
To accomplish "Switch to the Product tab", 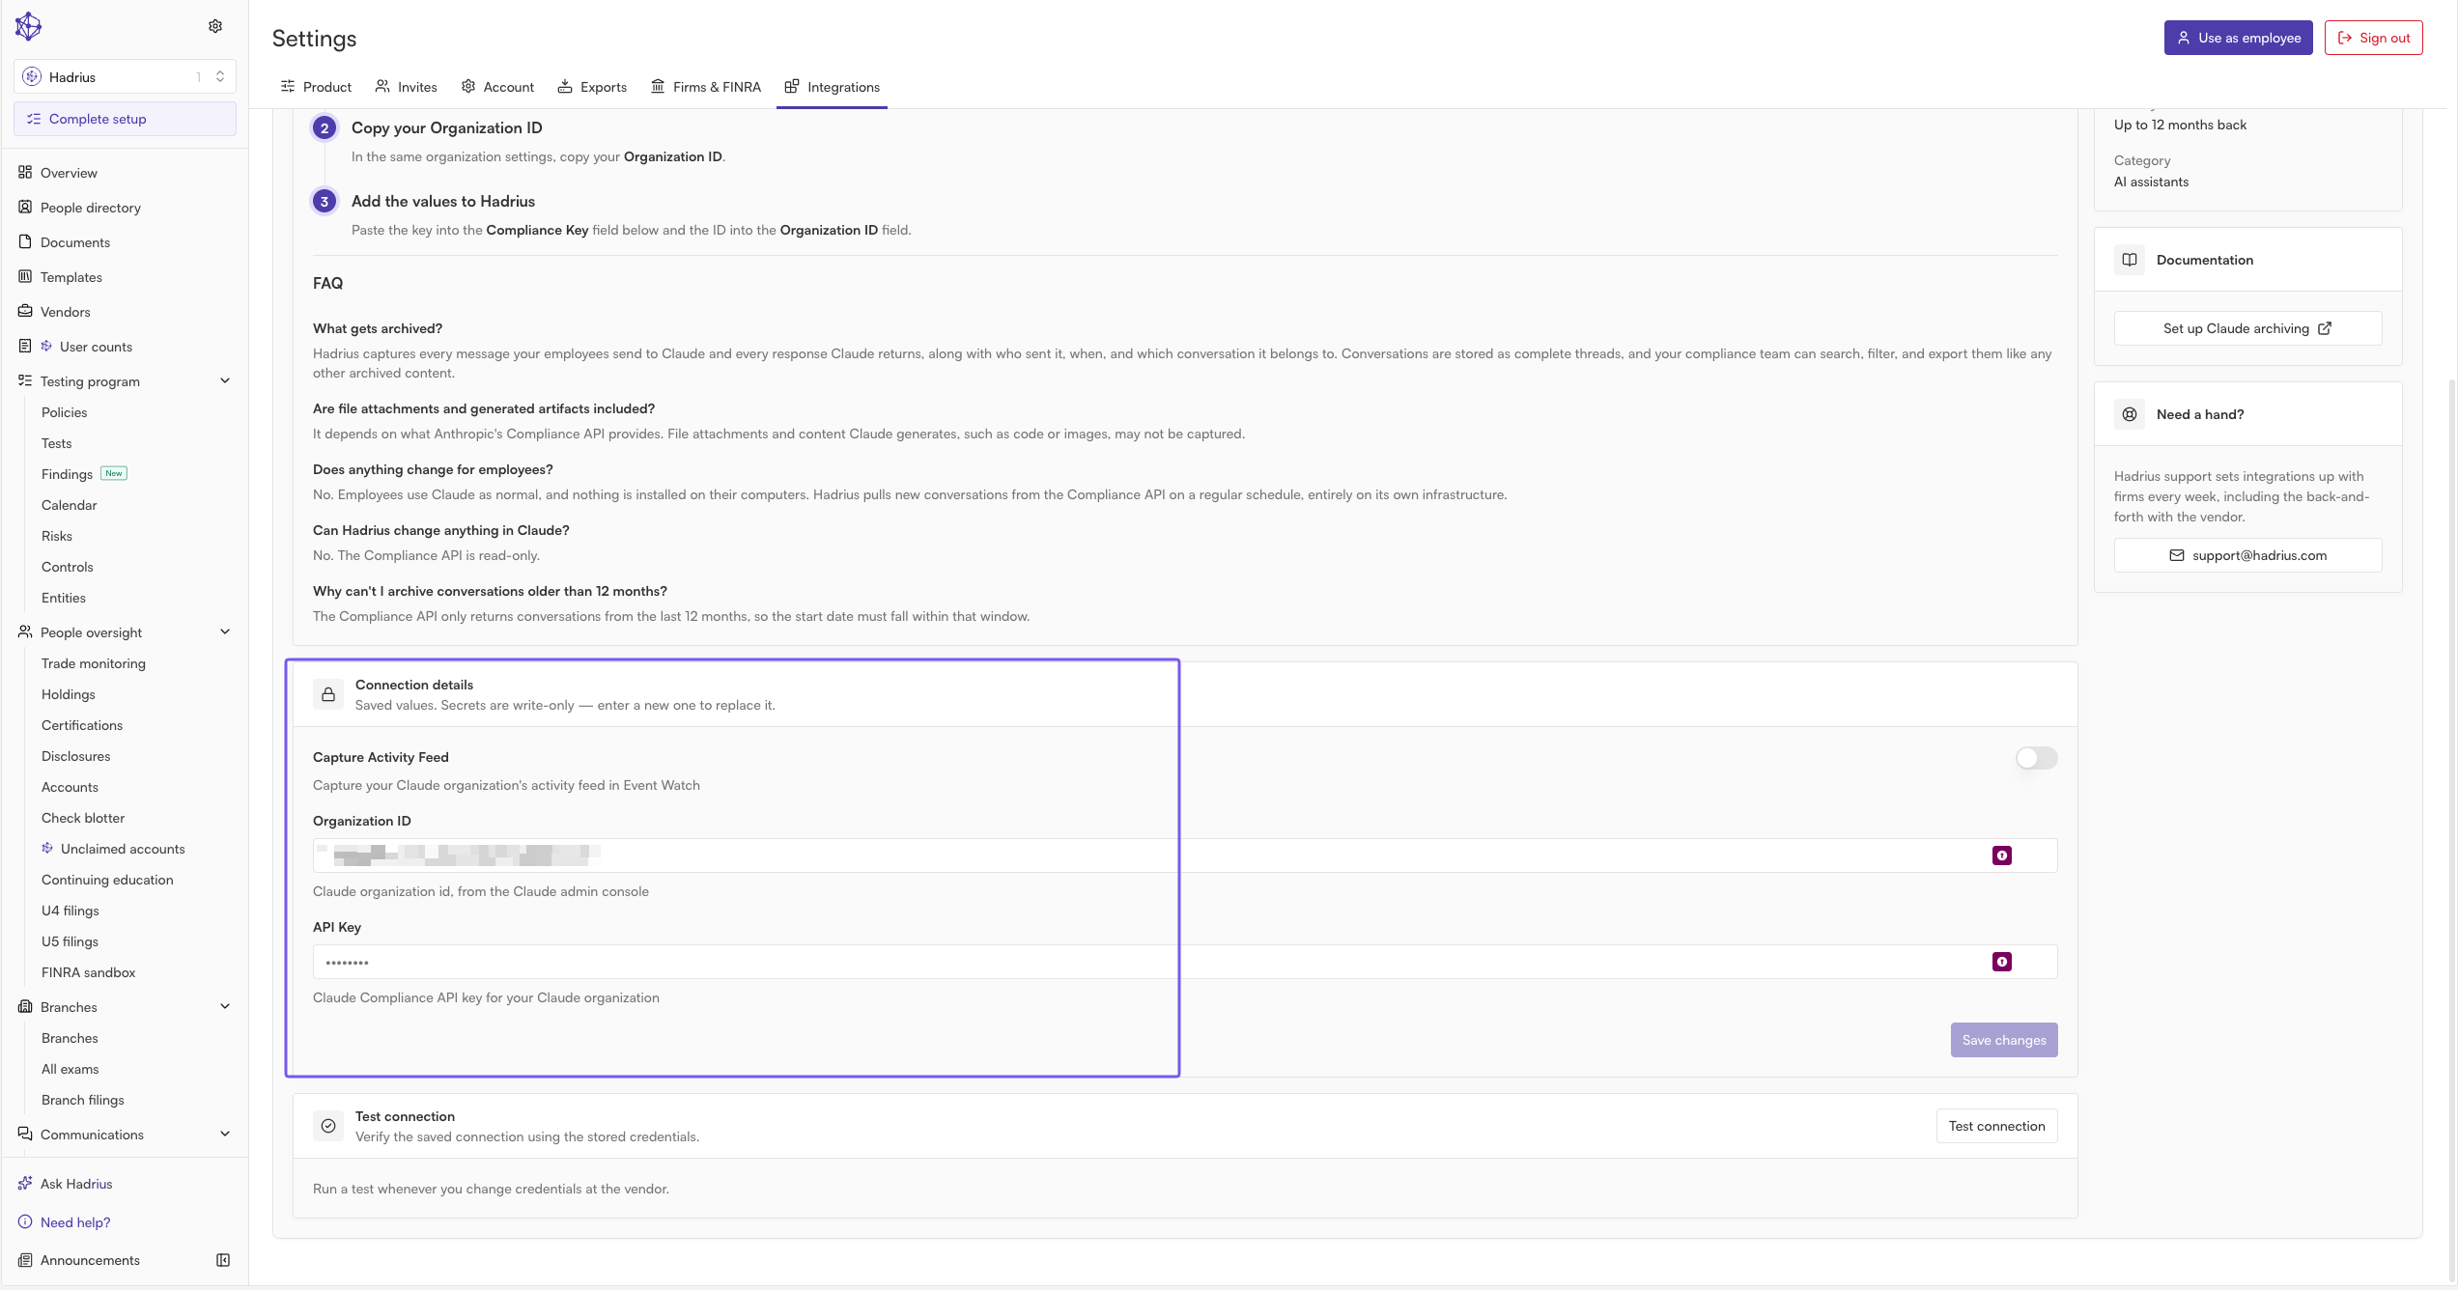I will click(316, 87).
